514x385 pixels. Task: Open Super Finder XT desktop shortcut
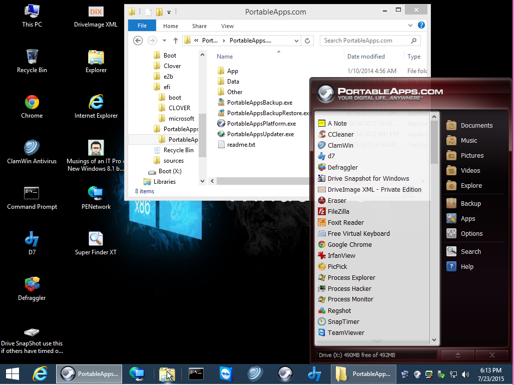click(96, 243)
